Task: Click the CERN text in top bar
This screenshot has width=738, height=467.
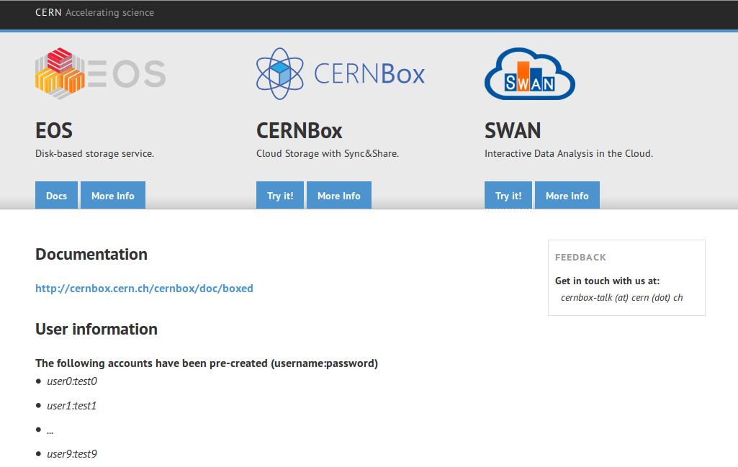Action: (x=48, y=12)
